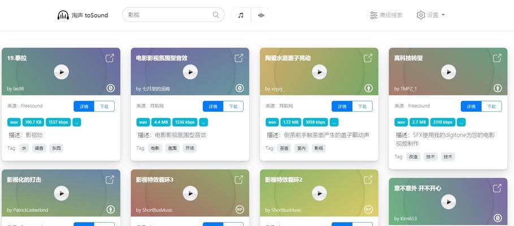Click the CC0 license icon on 19.泰拉
Image resolution: width=514 pixels, height=226 pixels.
coord(111,88)
